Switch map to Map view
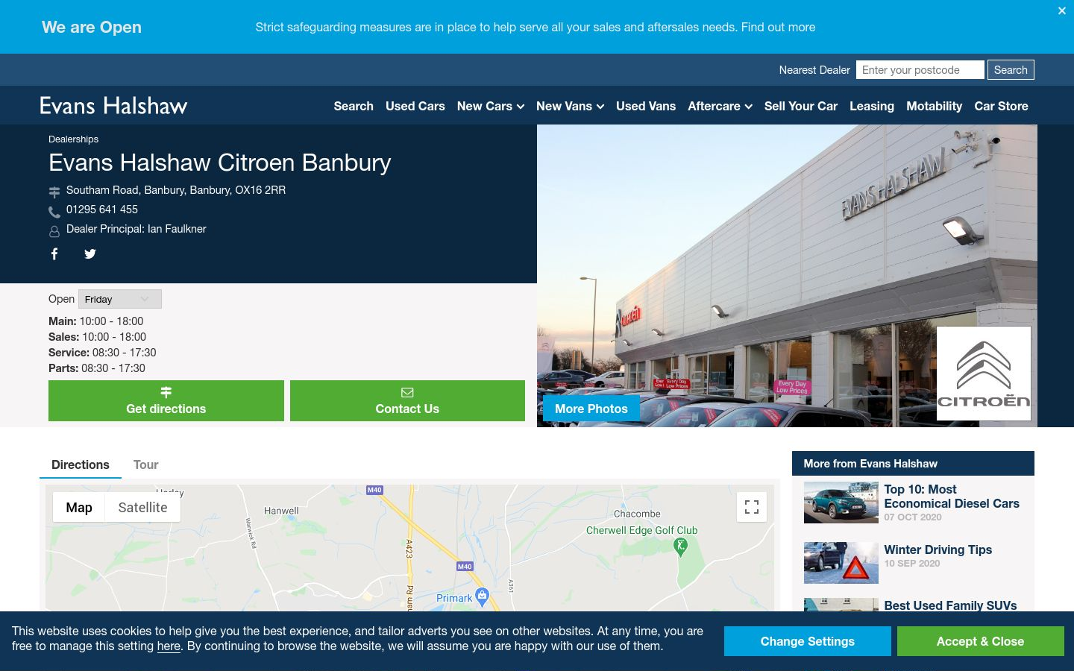Viewport: 1074px width, 671px height. [79, 507]
